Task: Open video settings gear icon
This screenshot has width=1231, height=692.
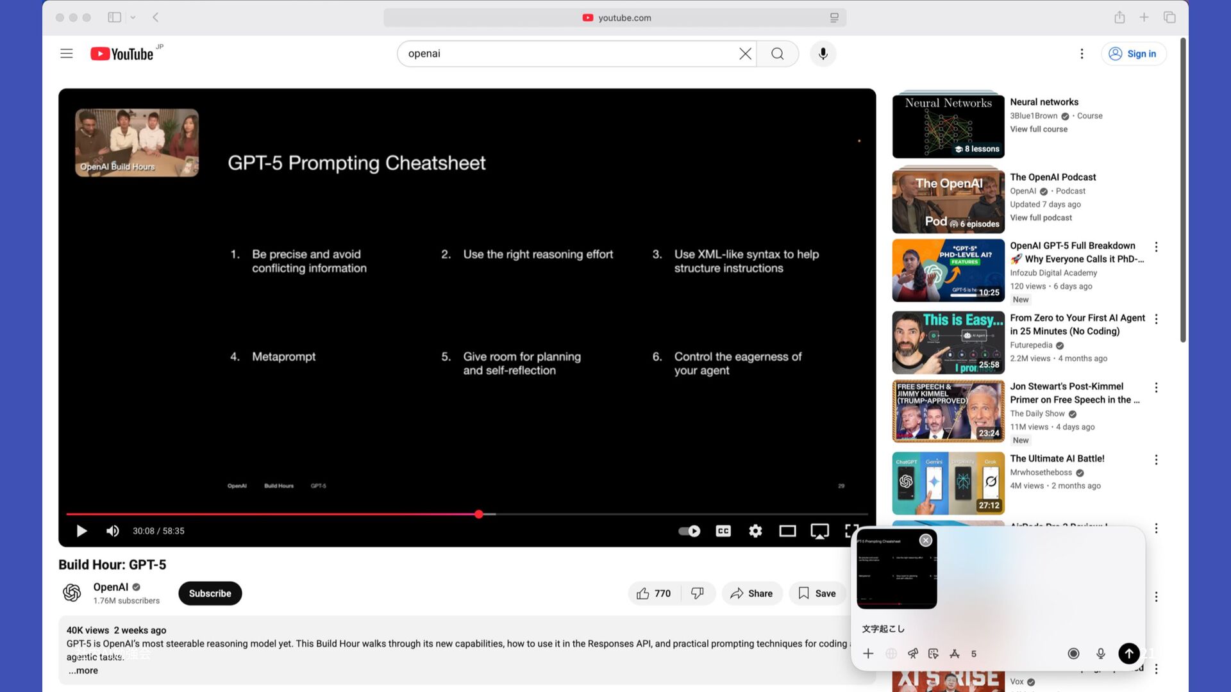Action: [x=755, y=531]
